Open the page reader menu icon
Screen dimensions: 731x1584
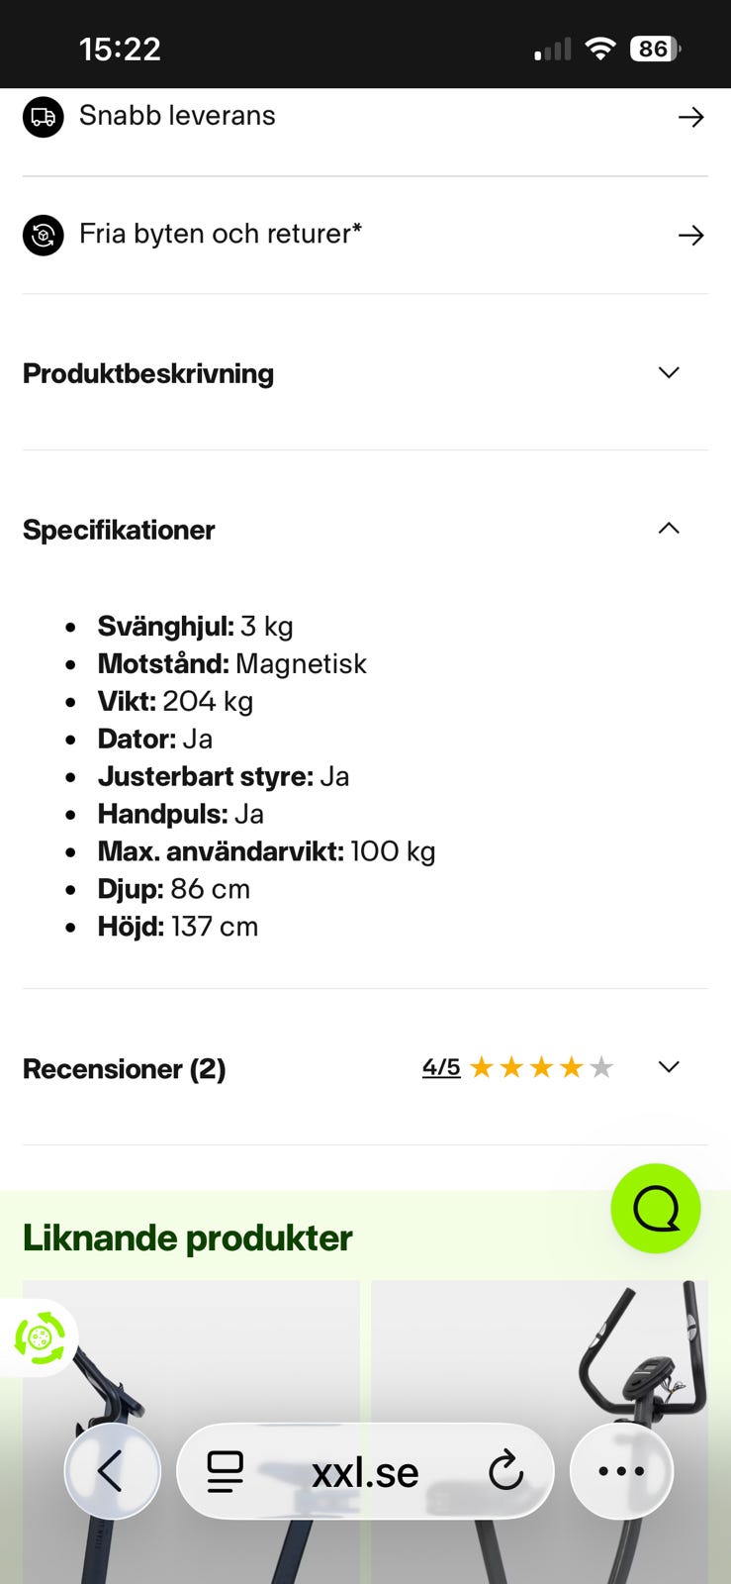226,1471
